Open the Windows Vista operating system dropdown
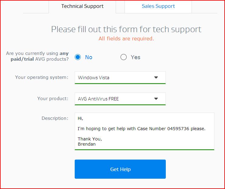Screen dimensions: 225x189 [115, 77]
